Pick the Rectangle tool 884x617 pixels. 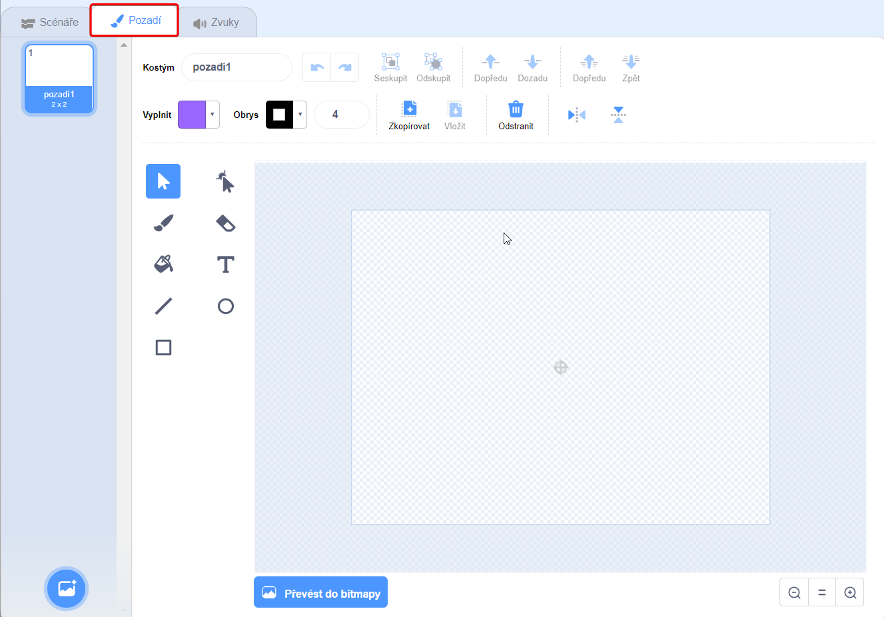tap(163, 347)
